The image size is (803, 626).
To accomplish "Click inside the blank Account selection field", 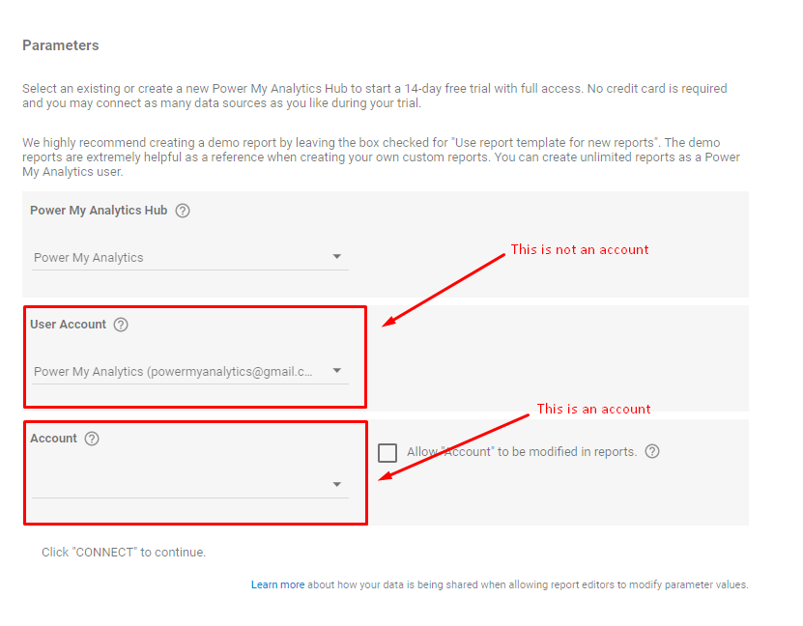I will coord(174,484).
